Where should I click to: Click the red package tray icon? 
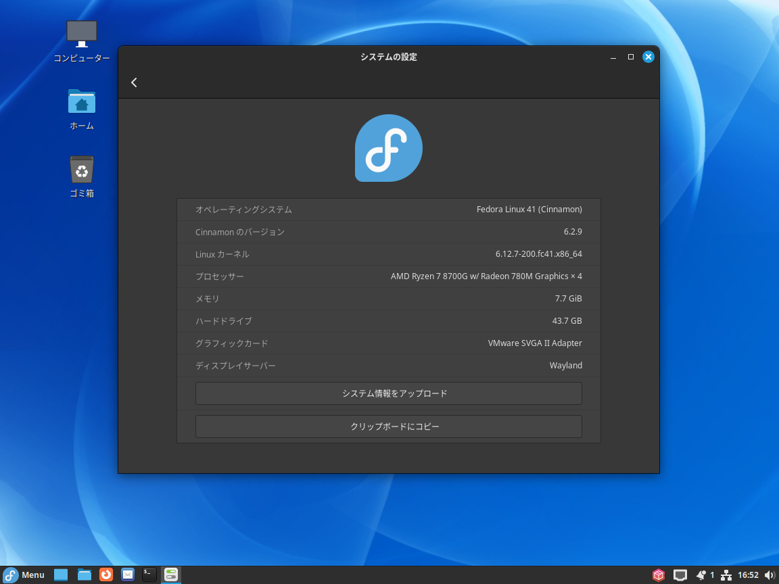[658, 575]
